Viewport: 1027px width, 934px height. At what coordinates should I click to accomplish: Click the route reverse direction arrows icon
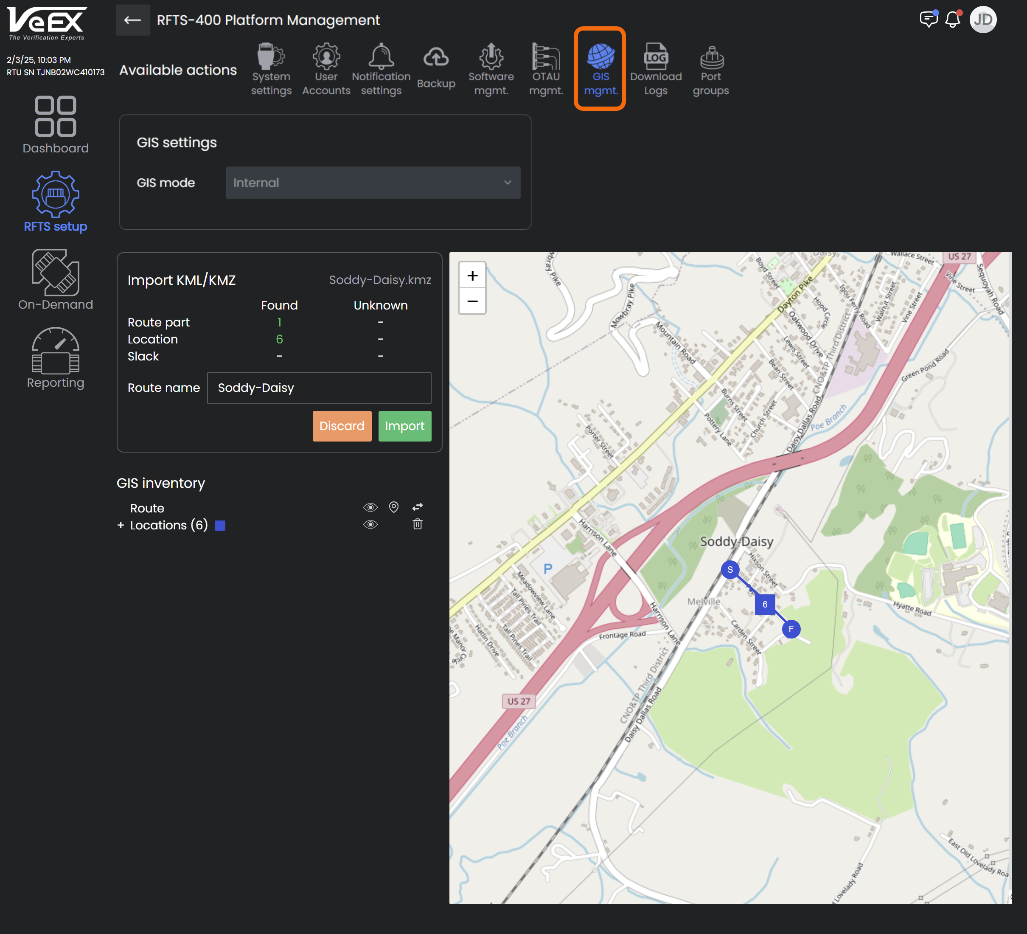coord(417,507)
